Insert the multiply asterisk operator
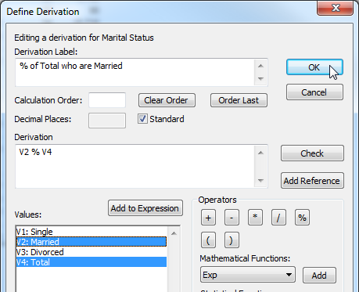This screenshot has height=292, width=359. (x=255, y=218)
